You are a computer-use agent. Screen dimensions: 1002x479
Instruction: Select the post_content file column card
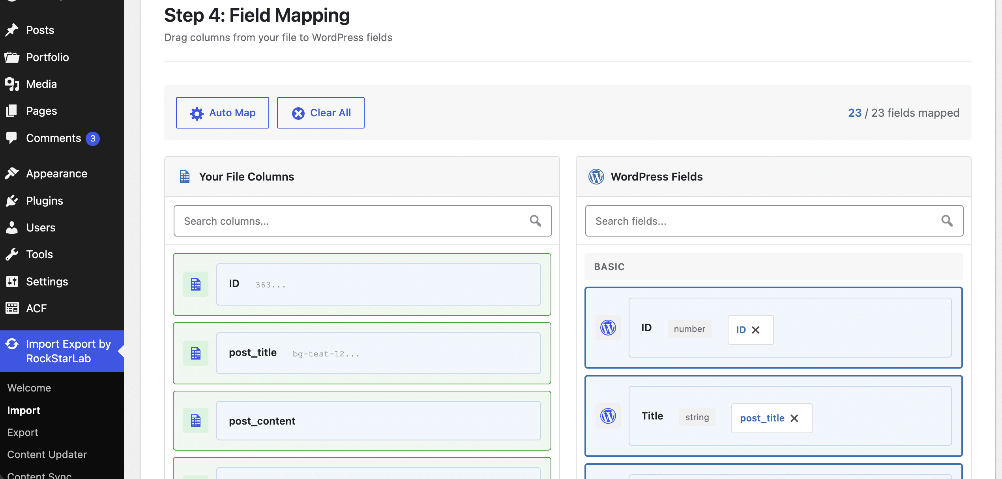pyautogui.click(x=362, y=421)
